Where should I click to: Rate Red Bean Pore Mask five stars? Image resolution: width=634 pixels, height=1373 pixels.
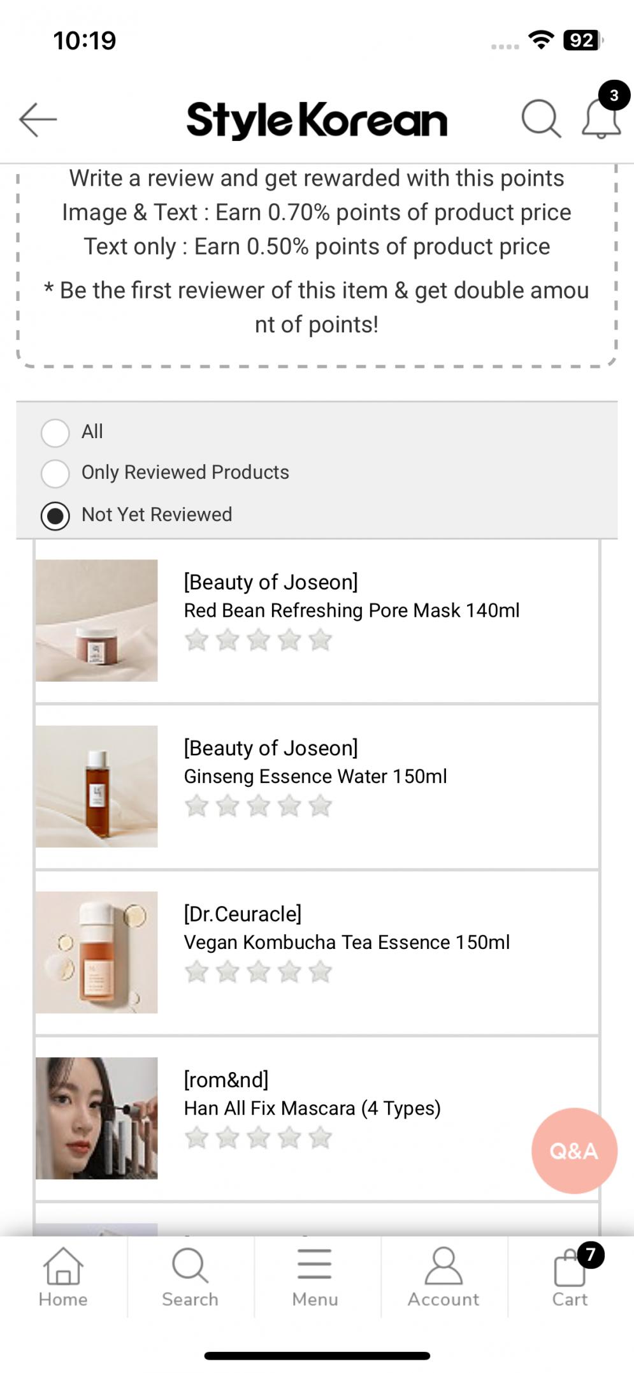click(320, 640)
